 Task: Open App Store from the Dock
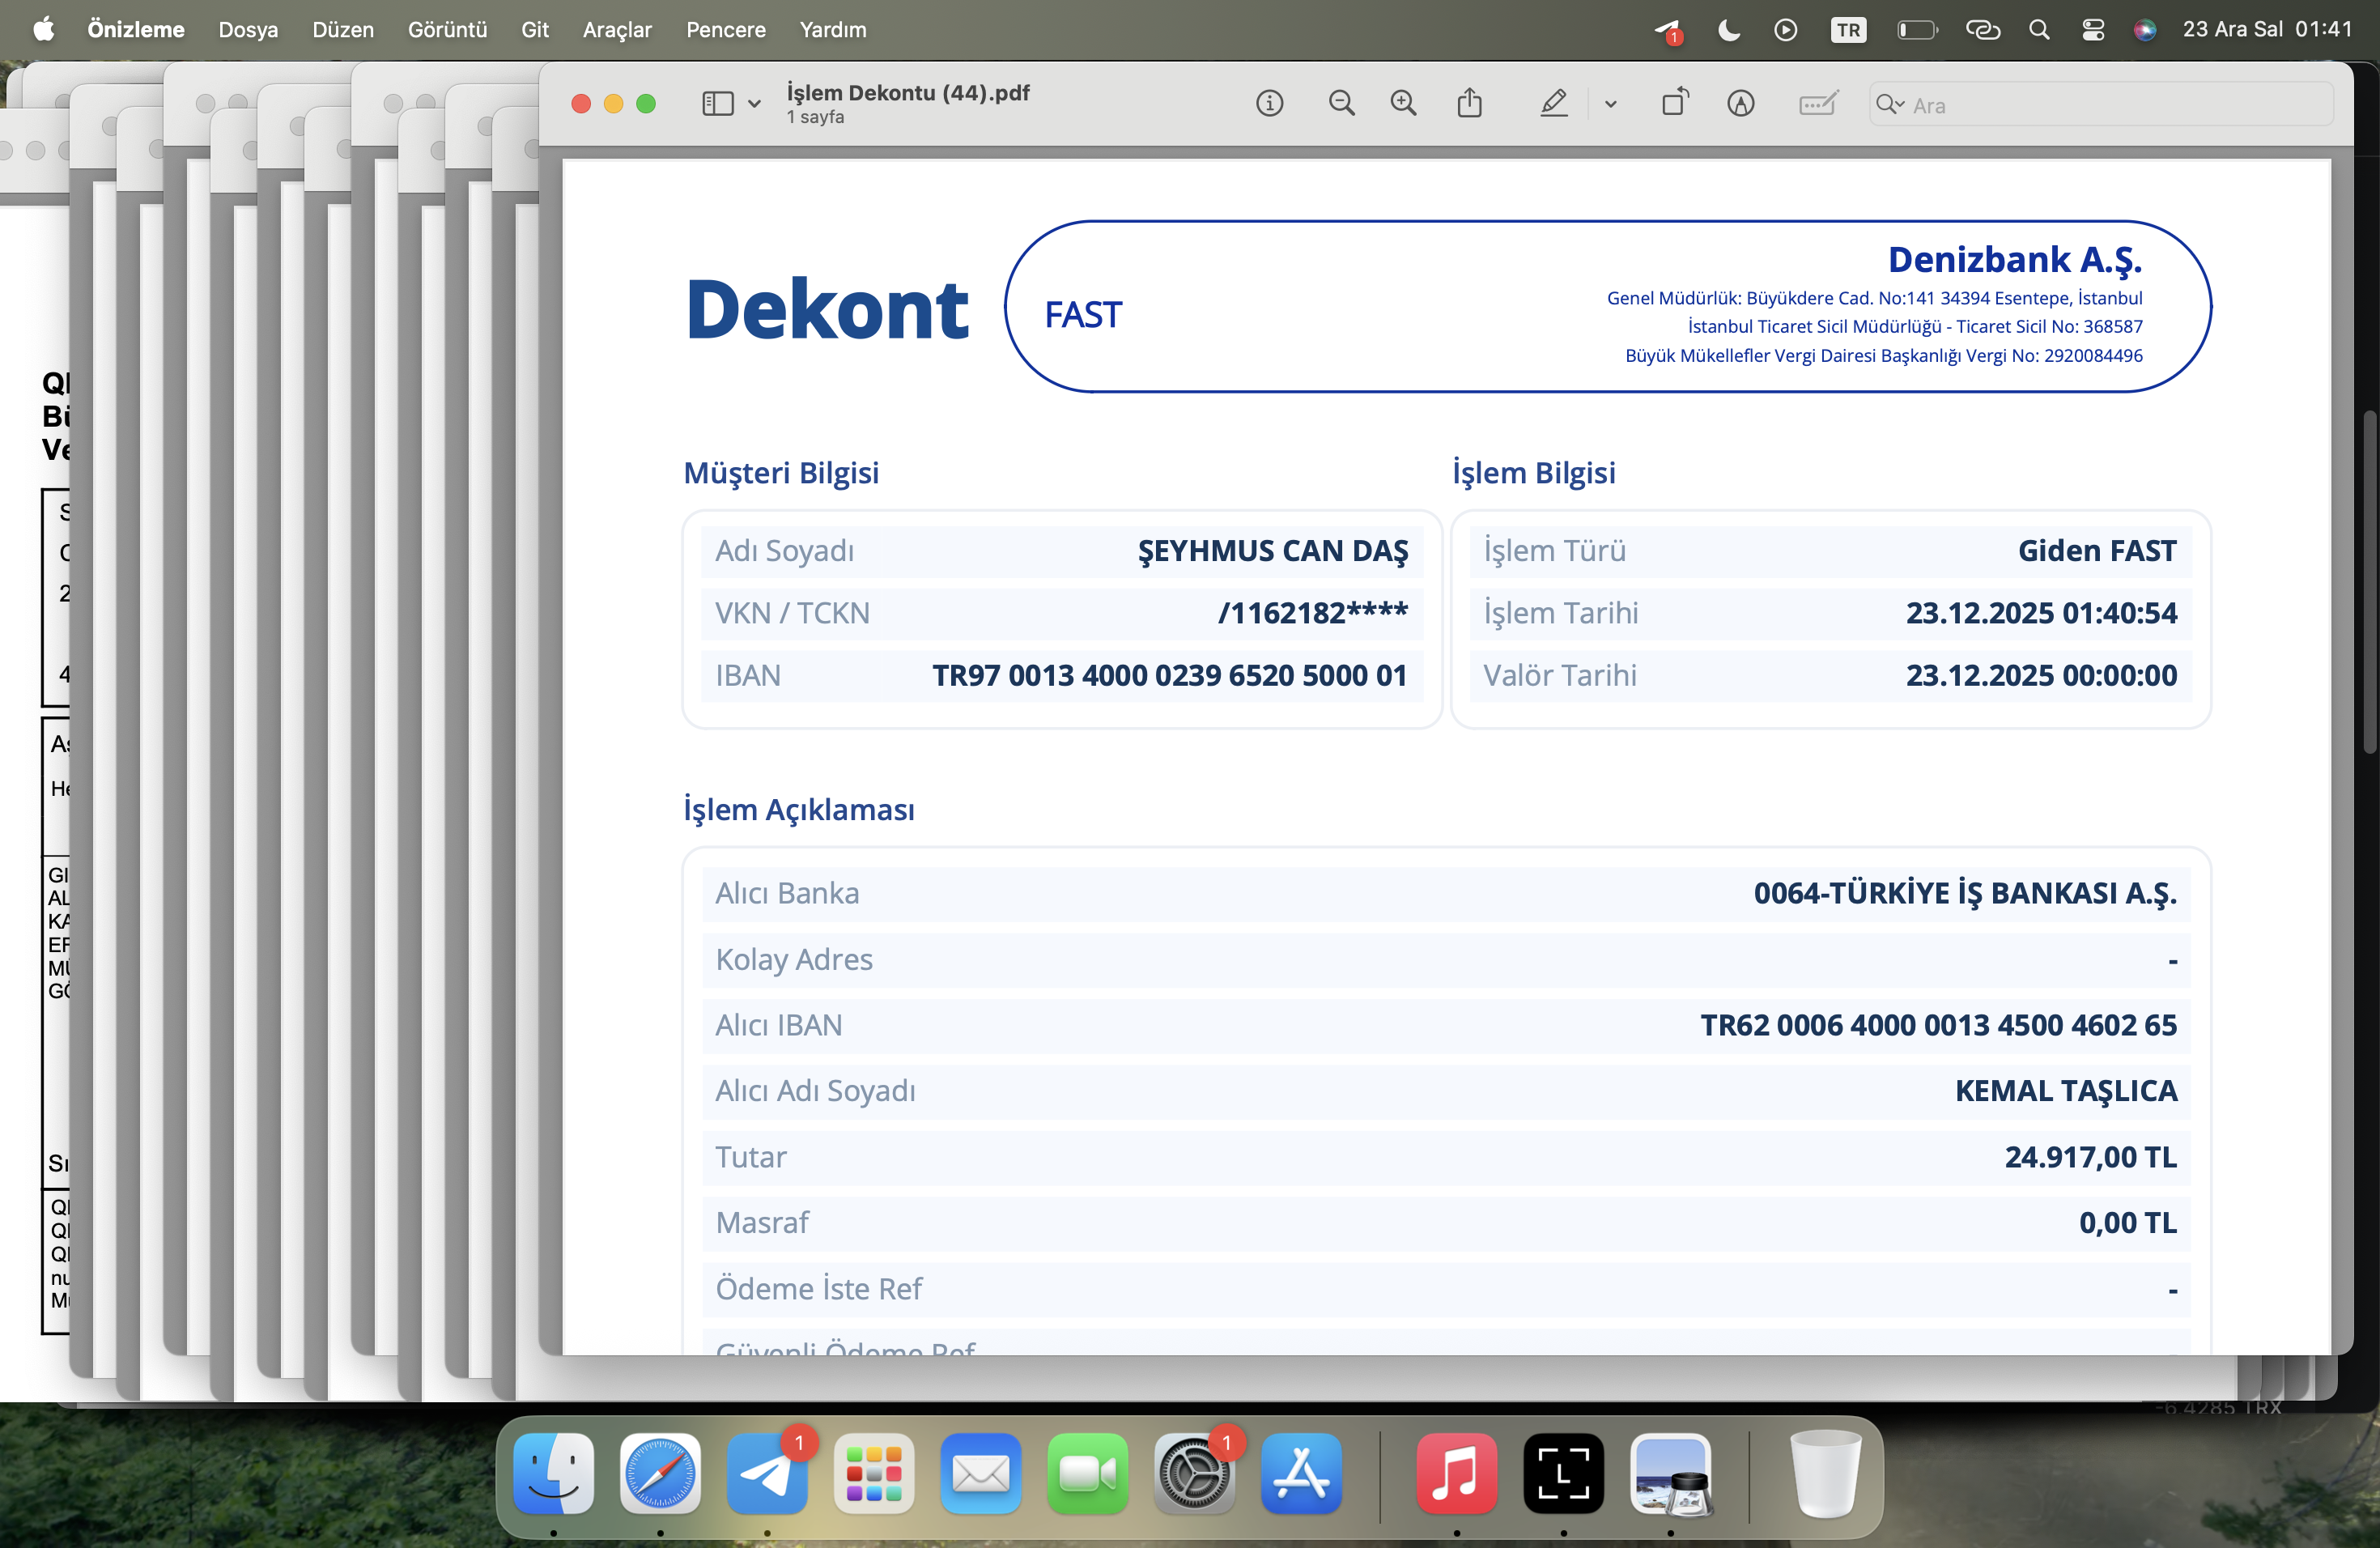pyautogui.click(x=1301, y=1473)
